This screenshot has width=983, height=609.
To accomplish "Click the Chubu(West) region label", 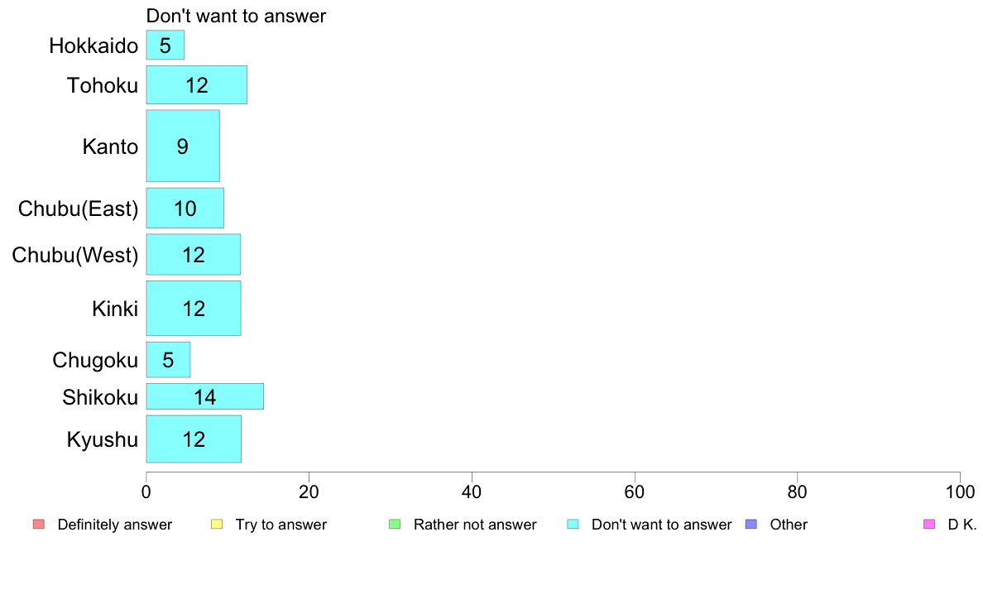I will pos(75,255).
